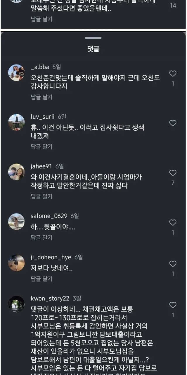
Task: Open ji_doheon_hye's avatar
Action: (16, 263)
